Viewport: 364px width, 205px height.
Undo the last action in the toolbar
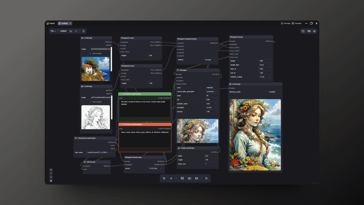(71, 31)
